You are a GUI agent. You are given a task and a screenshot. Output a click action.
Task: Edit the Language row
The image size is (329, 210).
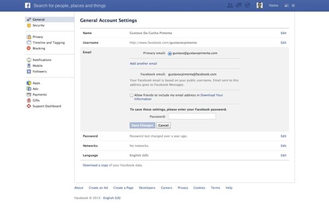pos(283,156)
